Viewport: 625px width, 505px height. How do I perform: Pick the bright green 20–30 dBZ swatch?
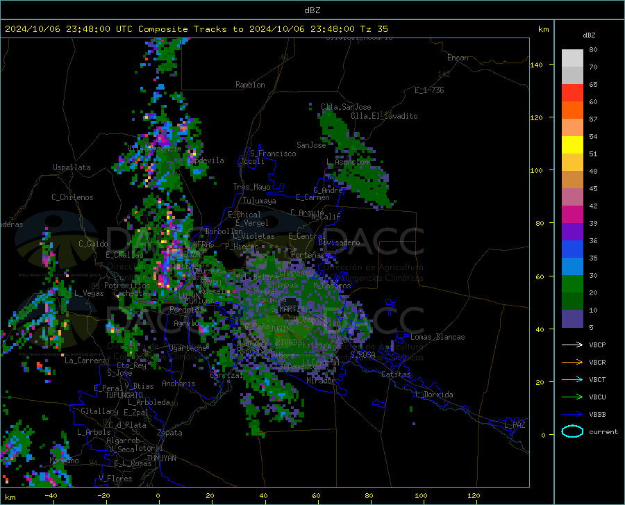pyautogui.click(x=572, y=284)
